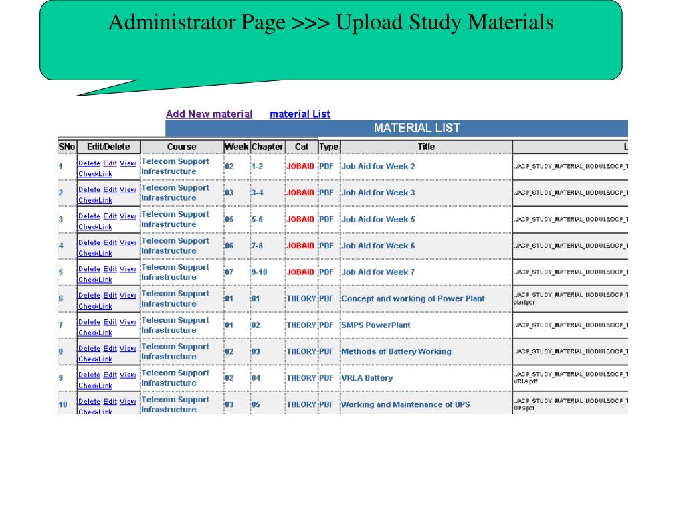Delete row 4 Job Aid for Week 6

(x=89, y=242)
